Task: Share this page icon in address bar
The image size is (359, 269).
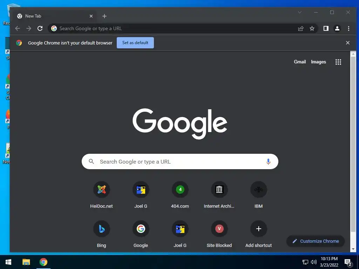Action: [x=300, y=28]
